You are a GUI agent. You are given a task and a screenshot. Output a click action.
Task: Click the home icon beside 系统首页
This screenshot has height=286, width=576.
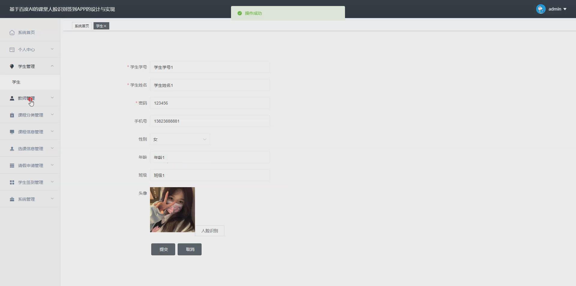click(12, 32)
